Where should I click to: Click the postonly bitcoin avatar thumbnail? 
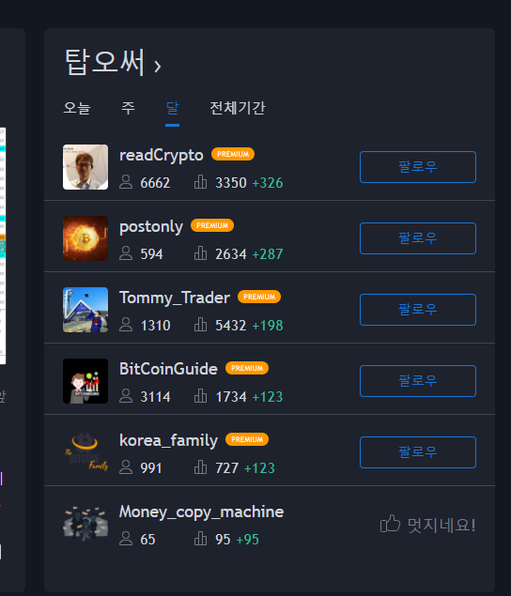pos(85,238)
